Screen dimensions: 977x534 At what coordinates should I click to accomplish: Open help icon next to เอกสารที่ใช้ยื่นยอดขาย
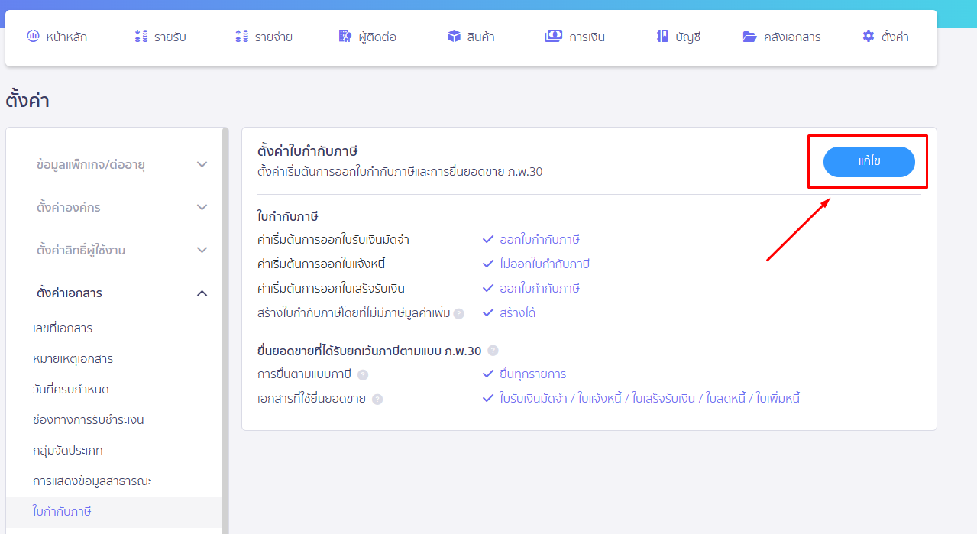(x=378, y=397)
